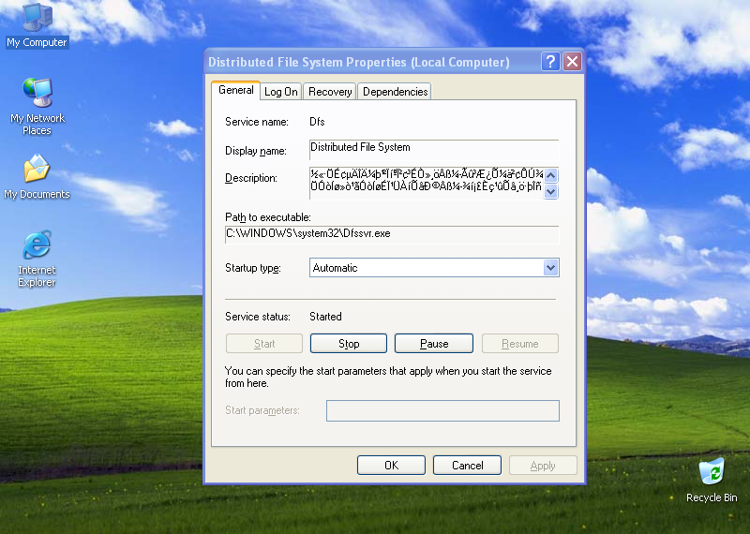
Task: Open the Dependencies tab
Action: coord(395,91)
